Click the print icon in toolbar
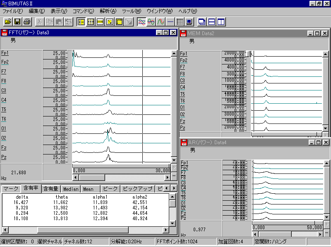331x247 pixels. (x=27, y=21)
